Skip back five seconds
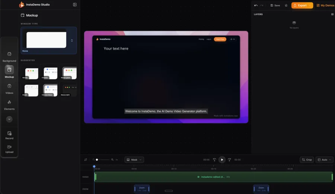 214,160
